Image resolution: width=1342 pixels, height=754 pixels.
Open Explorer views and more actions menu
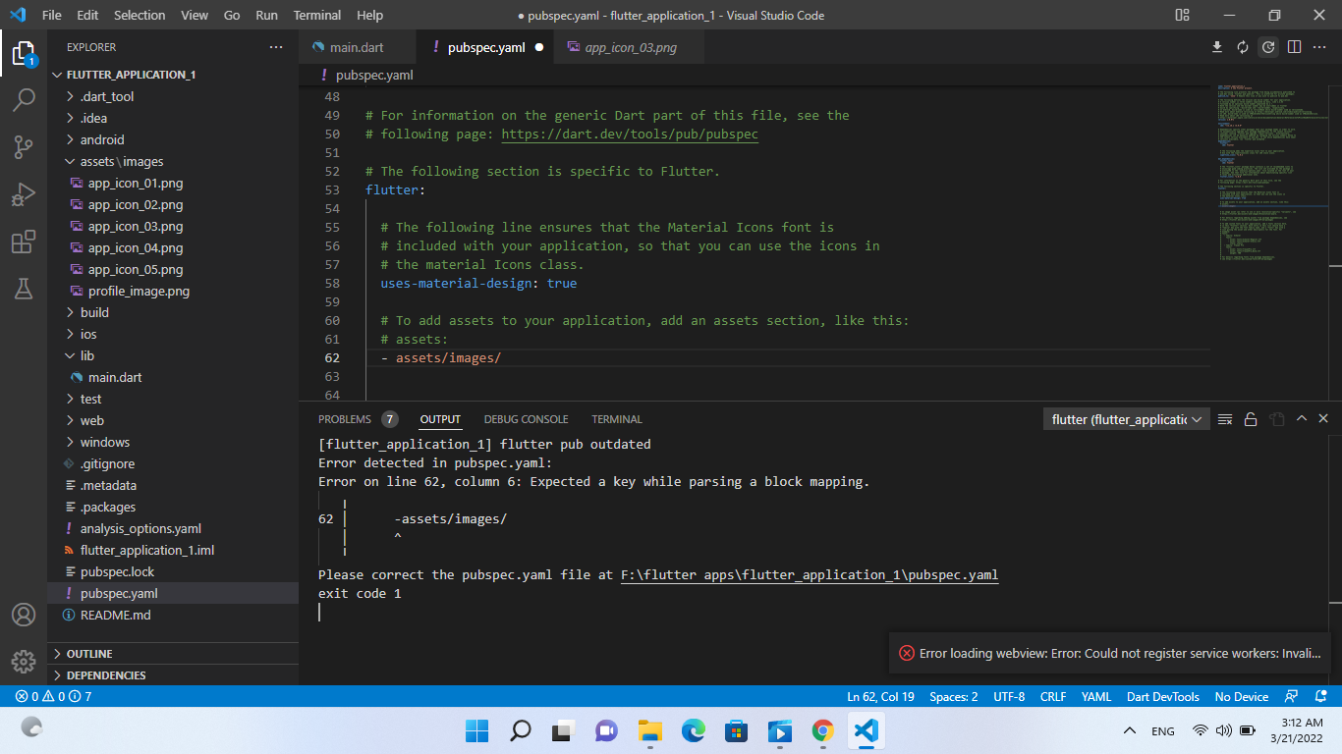[x=276, y=47]
